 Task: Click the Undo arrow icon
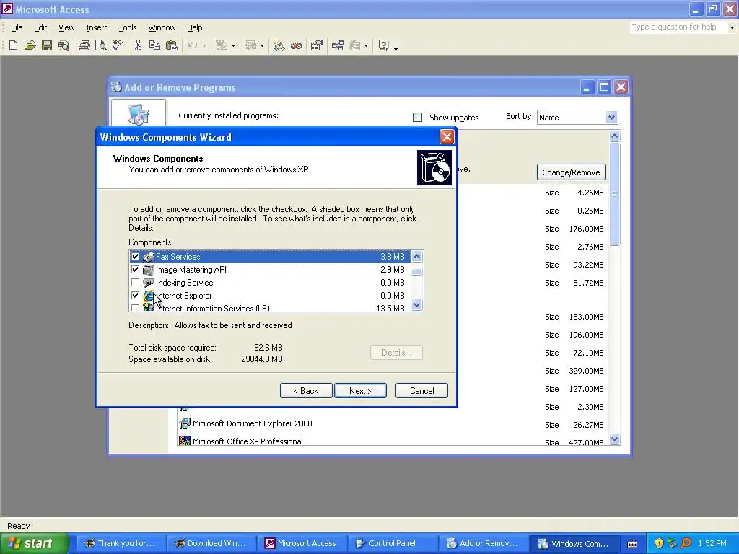[x=192, y=45]
